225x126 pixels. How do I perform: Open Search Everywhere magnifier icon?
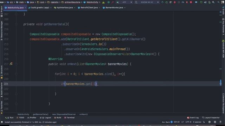(219, 2)
